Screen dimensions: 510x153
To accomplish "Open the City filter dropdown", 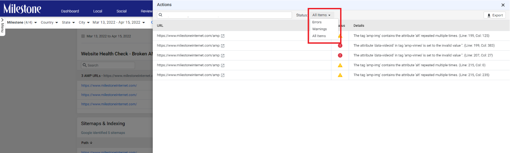I will pyautogui.click(x=84, y=23).
